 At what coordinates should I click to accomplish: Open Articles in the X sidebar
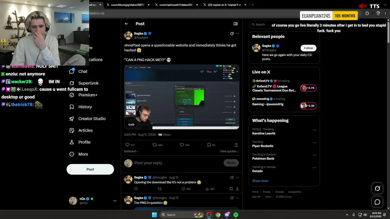pyautogui.click(x=81, y=130)
